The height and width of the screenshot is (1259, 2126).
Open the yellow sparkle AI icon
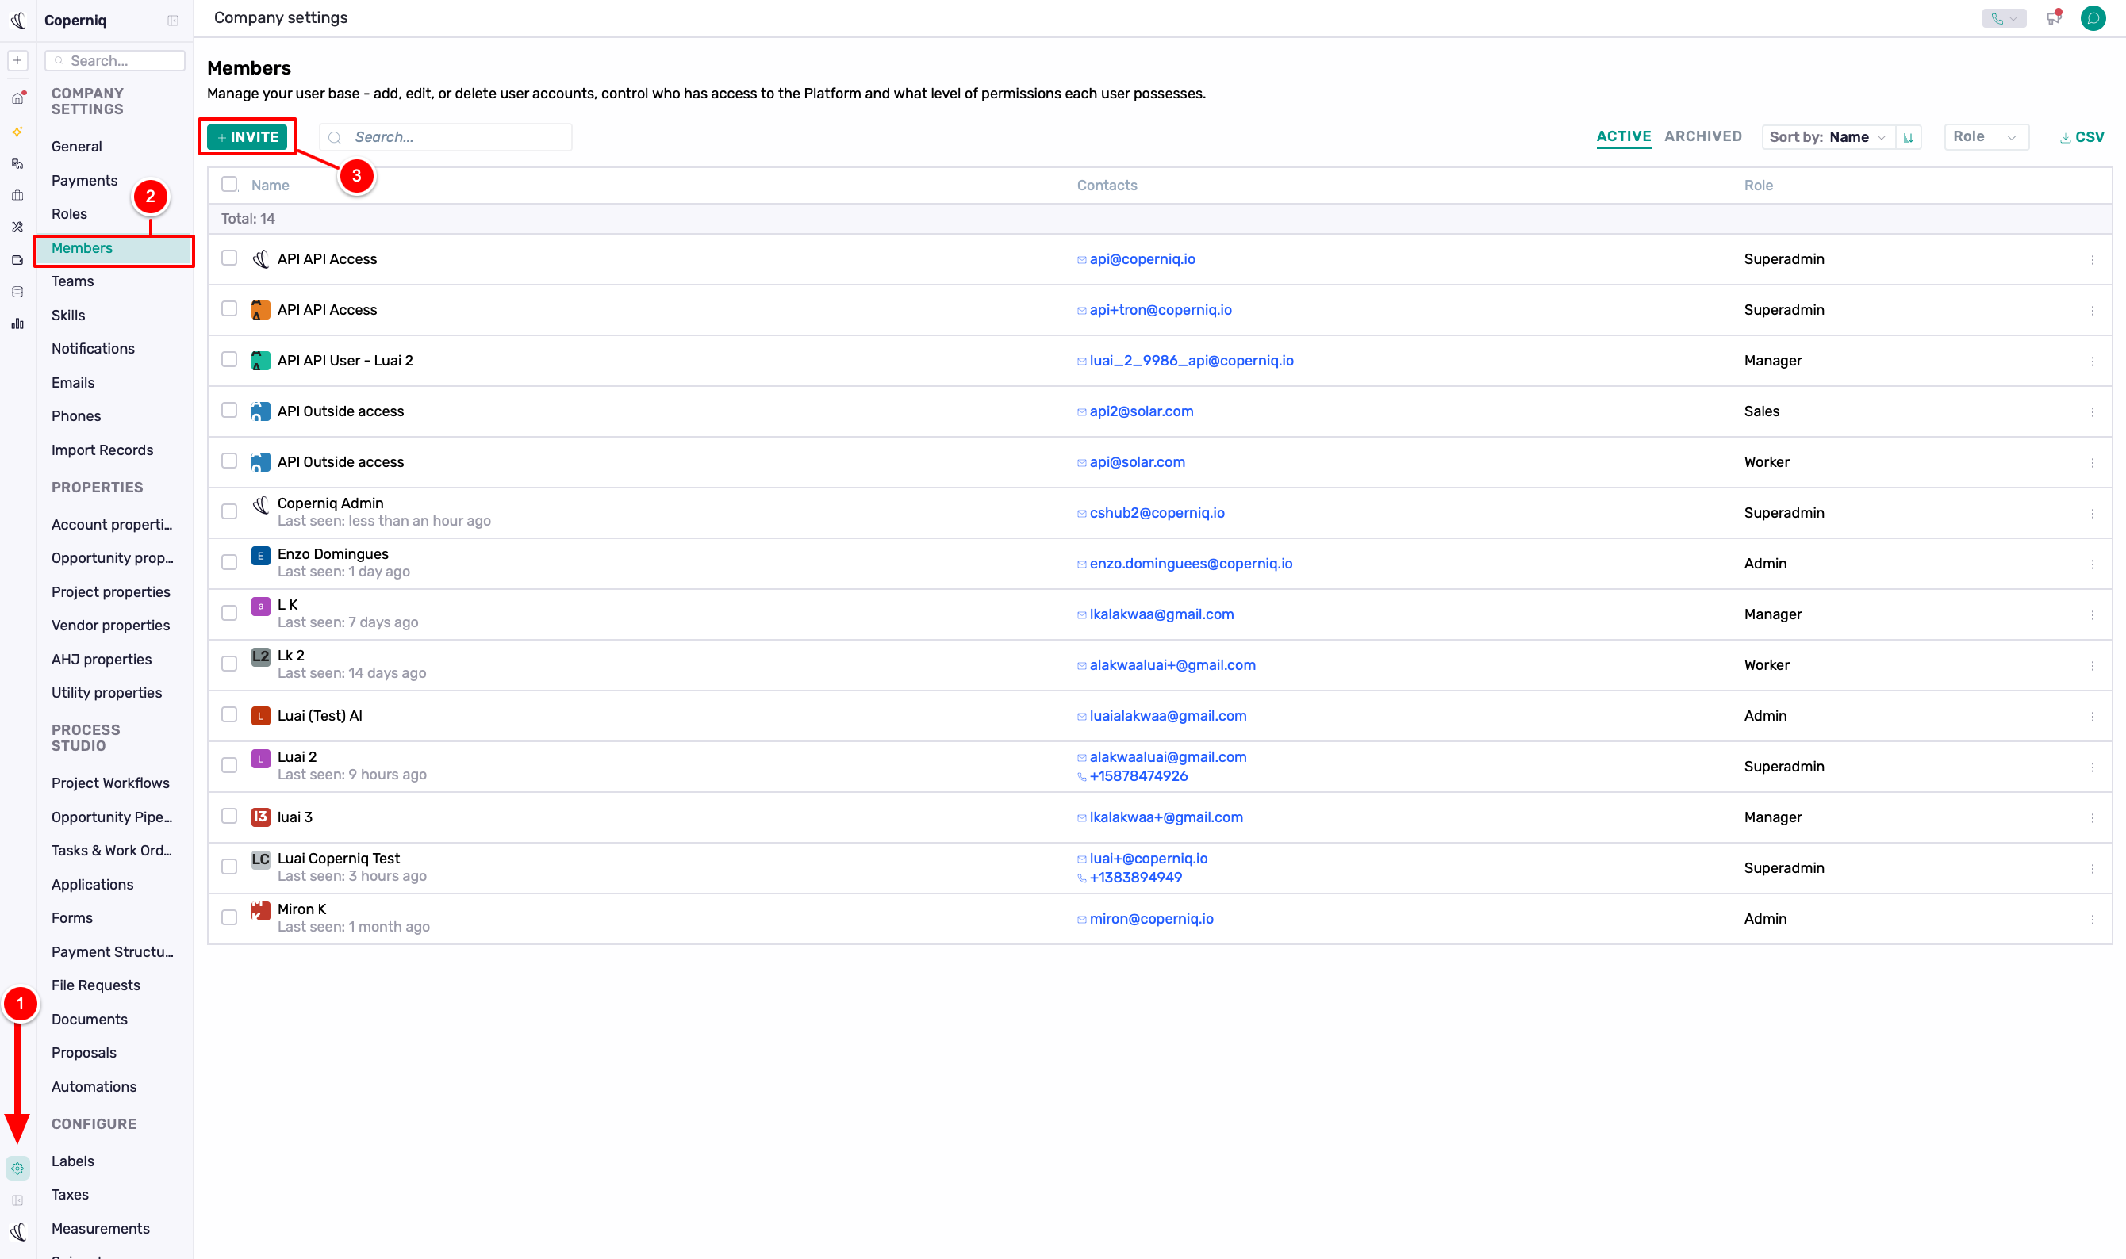tap(17, 132)
